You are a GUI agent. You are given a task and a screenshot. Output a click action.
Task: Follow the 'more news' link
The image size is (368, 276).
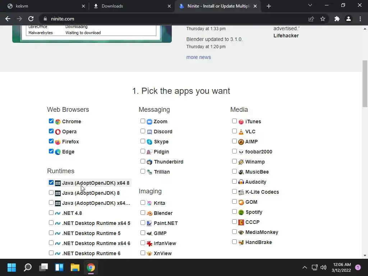tap(198, 57)
